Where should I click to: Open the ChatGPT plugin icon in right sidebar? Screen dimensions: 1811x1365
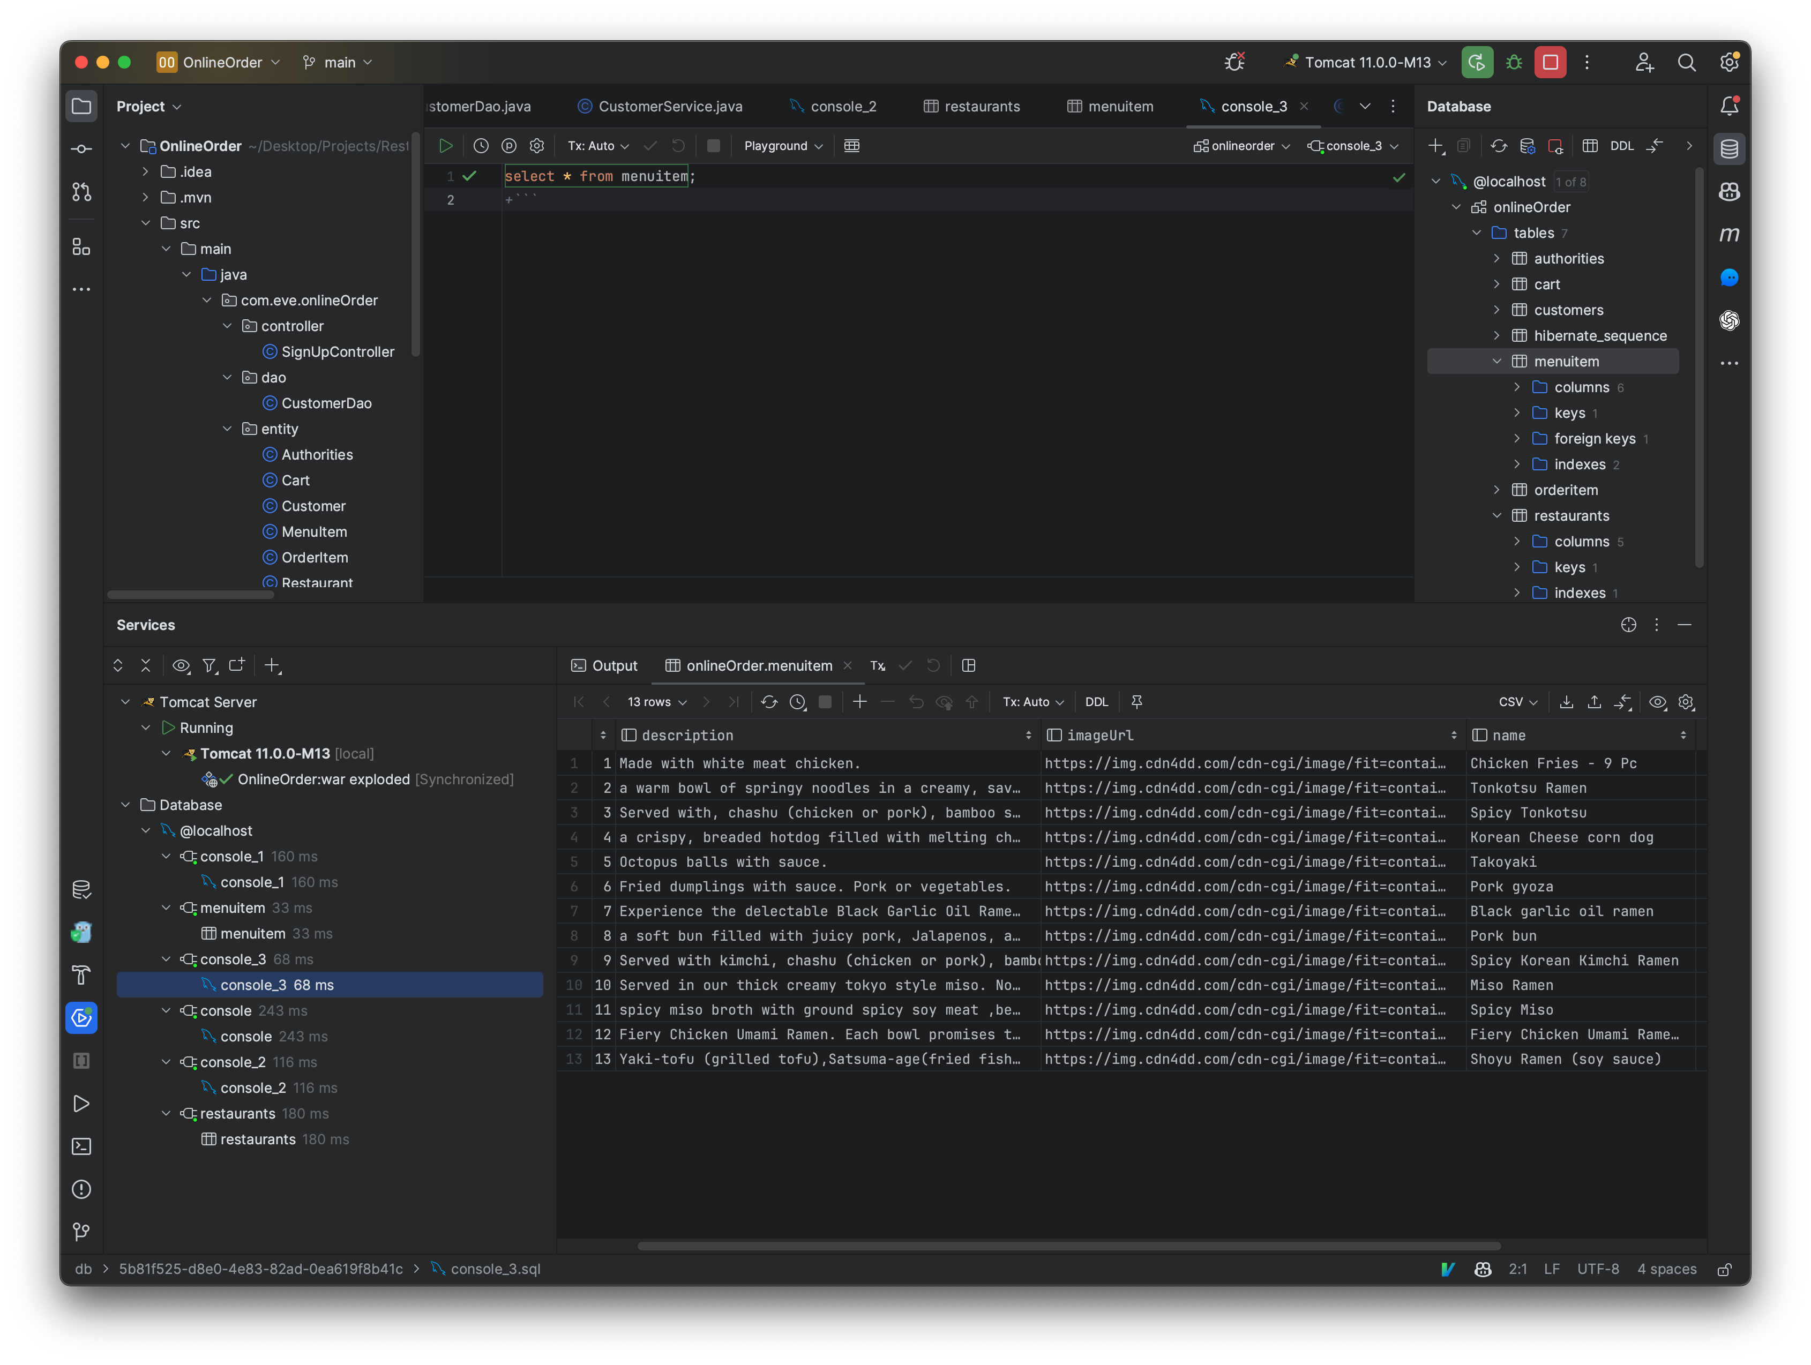click(x=1731, y=321)
